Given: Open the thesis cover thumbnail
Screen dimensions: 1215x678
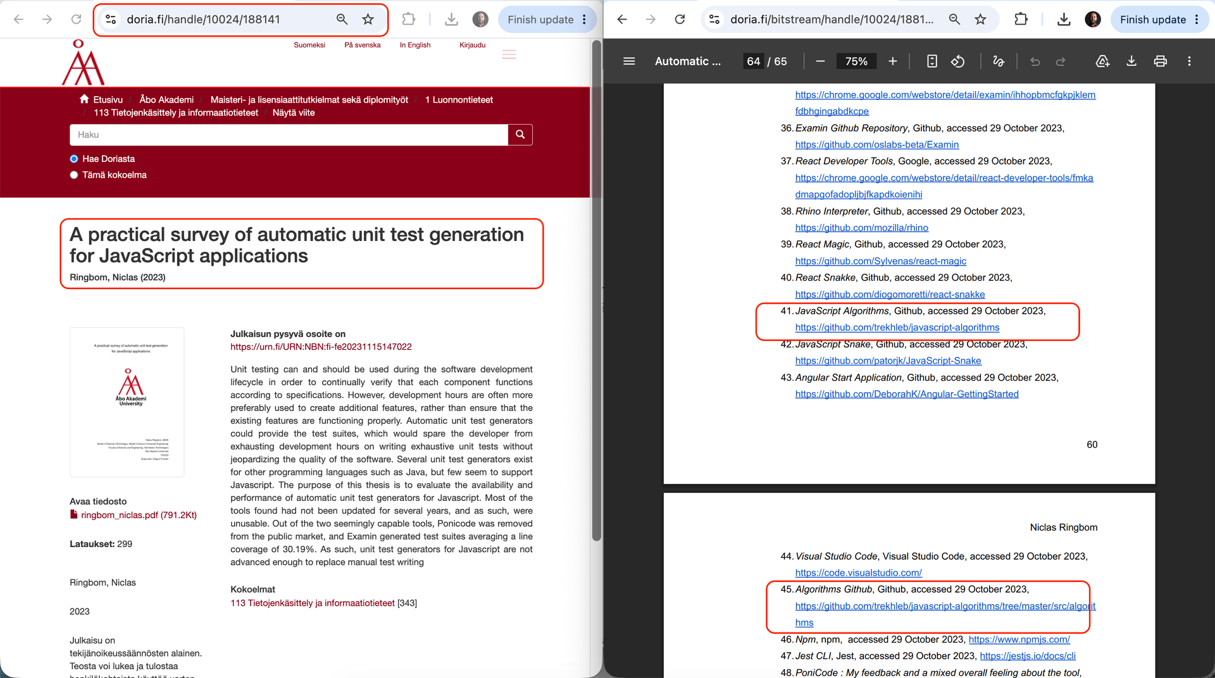Looking at the screenshot, I should 127,402.
